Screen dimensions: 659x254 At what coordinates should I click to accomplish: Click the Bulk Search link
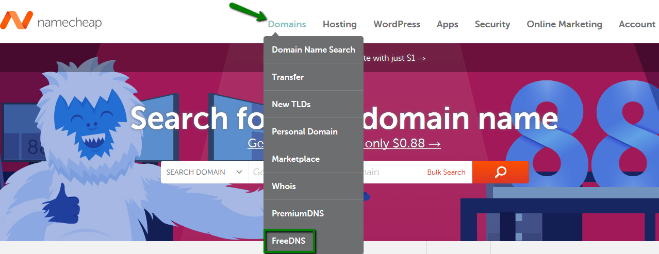(x=446, y=173)
